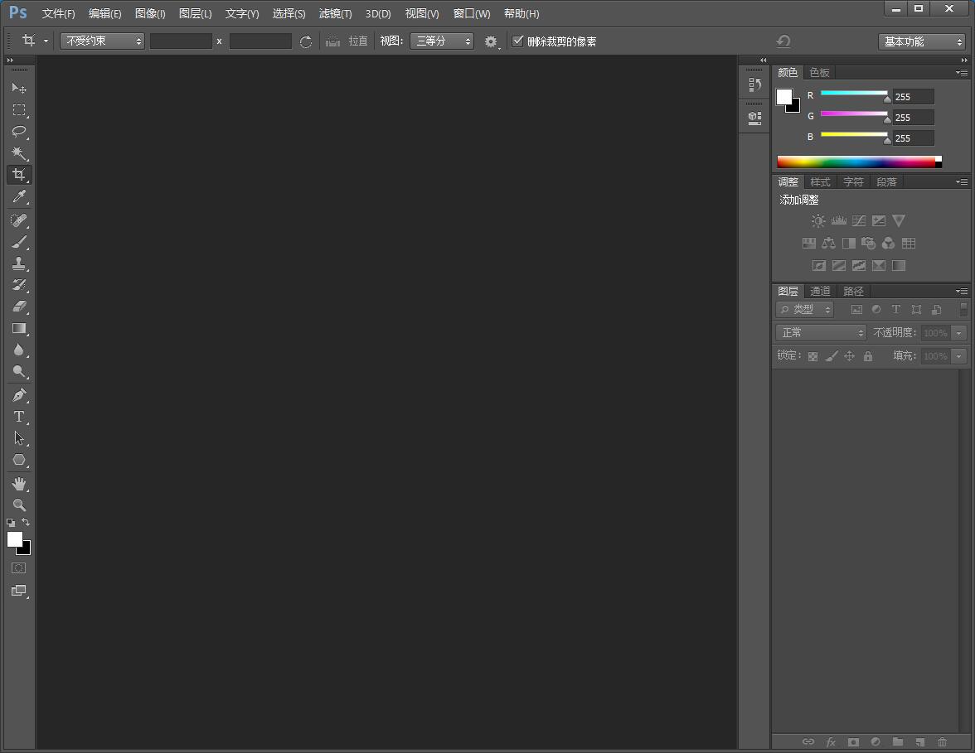
Task: Toggle pixel layer filter
Action: pos(857,310)
